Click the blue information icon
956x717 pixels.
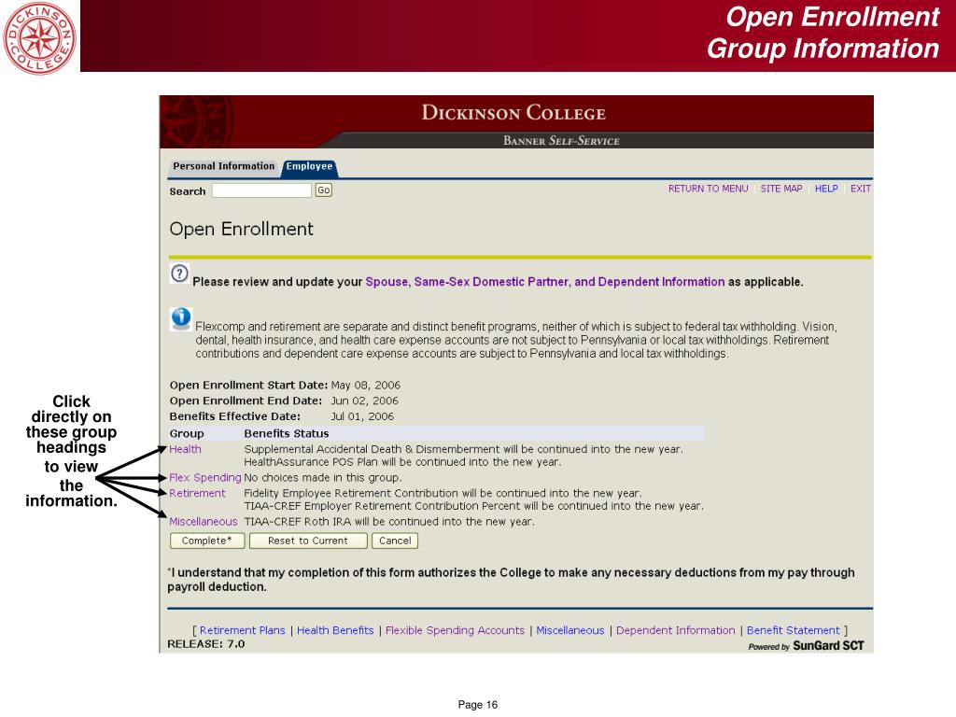pyautogui.click(x=180, y=317)
